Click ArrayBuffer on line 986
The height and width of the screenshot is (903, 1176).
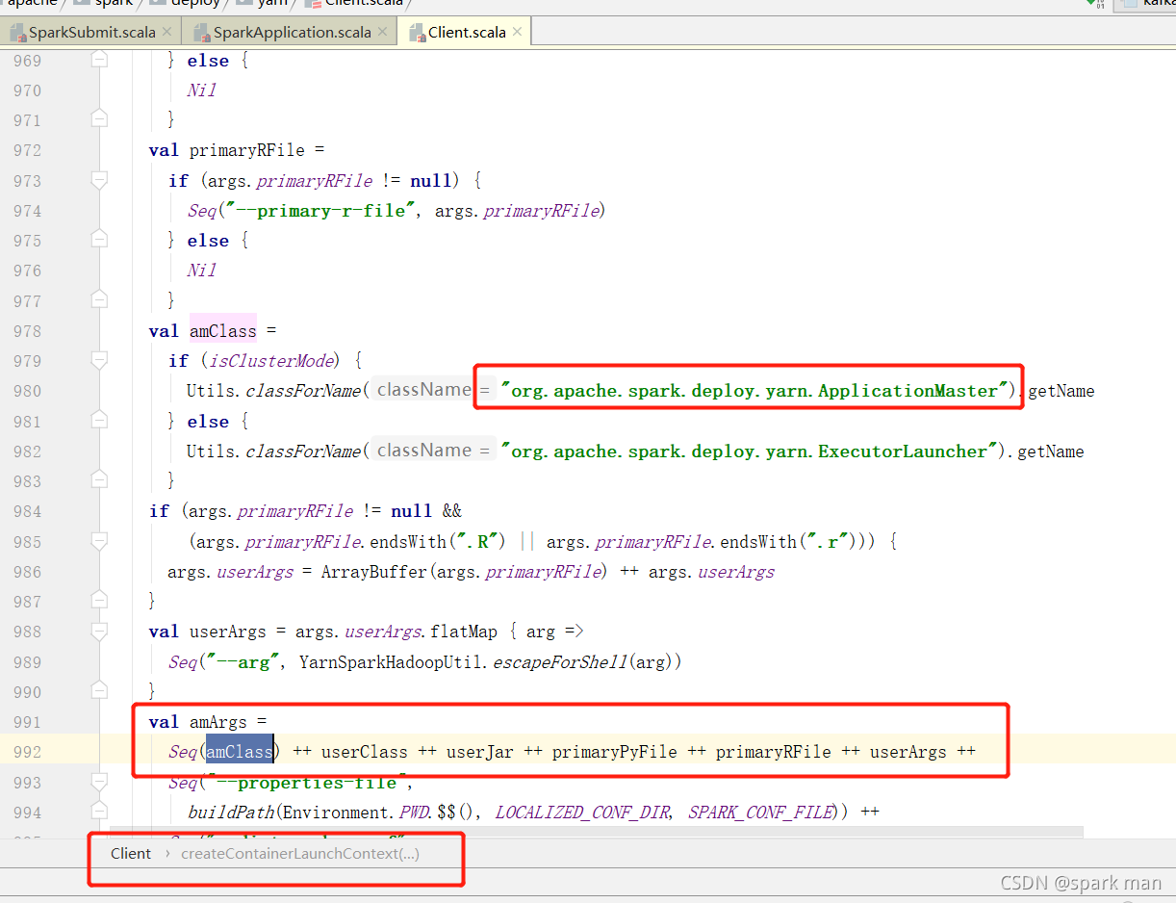pos(373,572)
